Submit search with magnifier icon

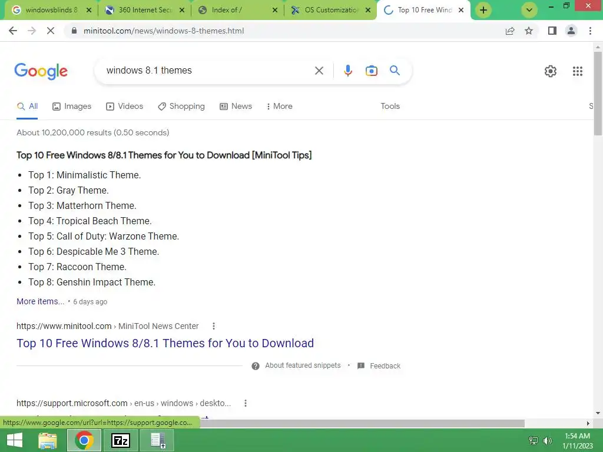click(395, 71)
